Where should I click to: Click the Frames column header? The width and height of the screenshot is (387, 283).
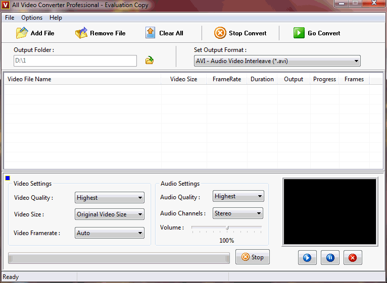[354, 79]
